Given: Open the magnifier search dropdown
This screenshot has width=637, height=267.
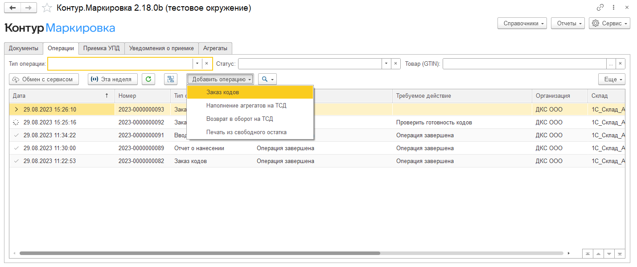Looking at the screenshot, I should [267, 79].
